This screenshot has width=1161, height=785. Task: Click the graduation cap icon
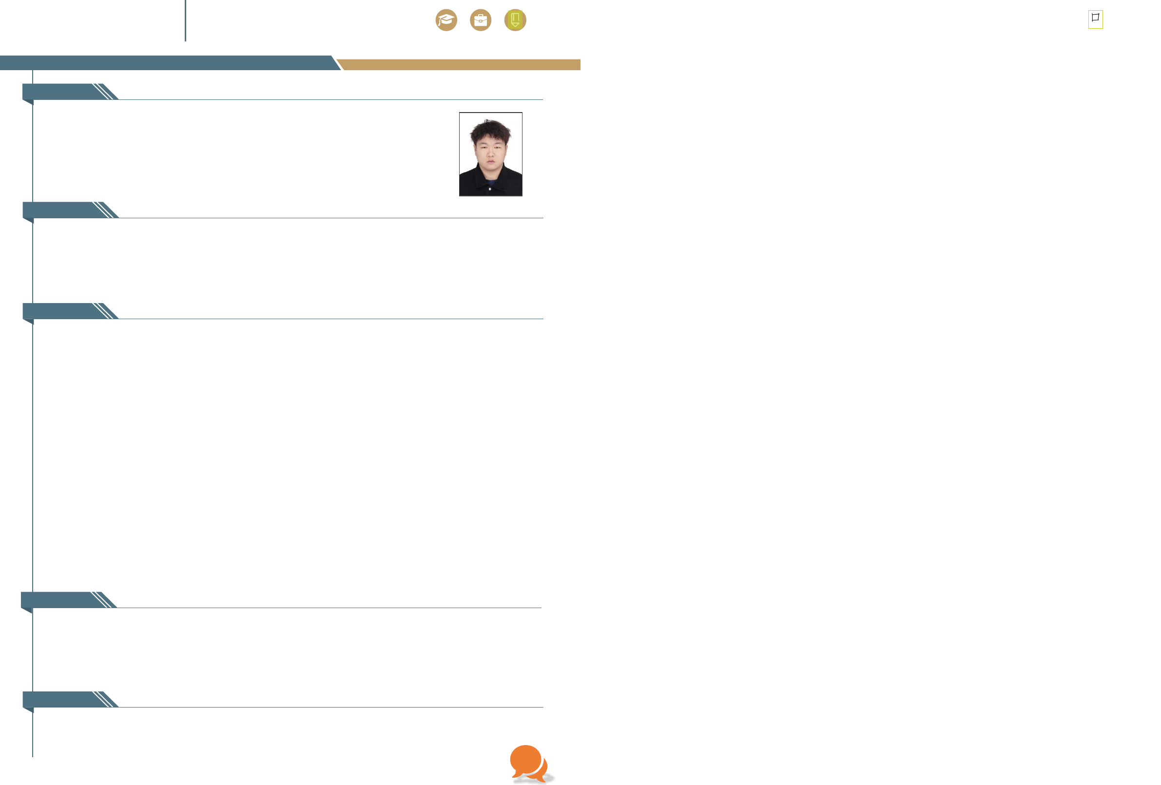(x=446, y=20)
